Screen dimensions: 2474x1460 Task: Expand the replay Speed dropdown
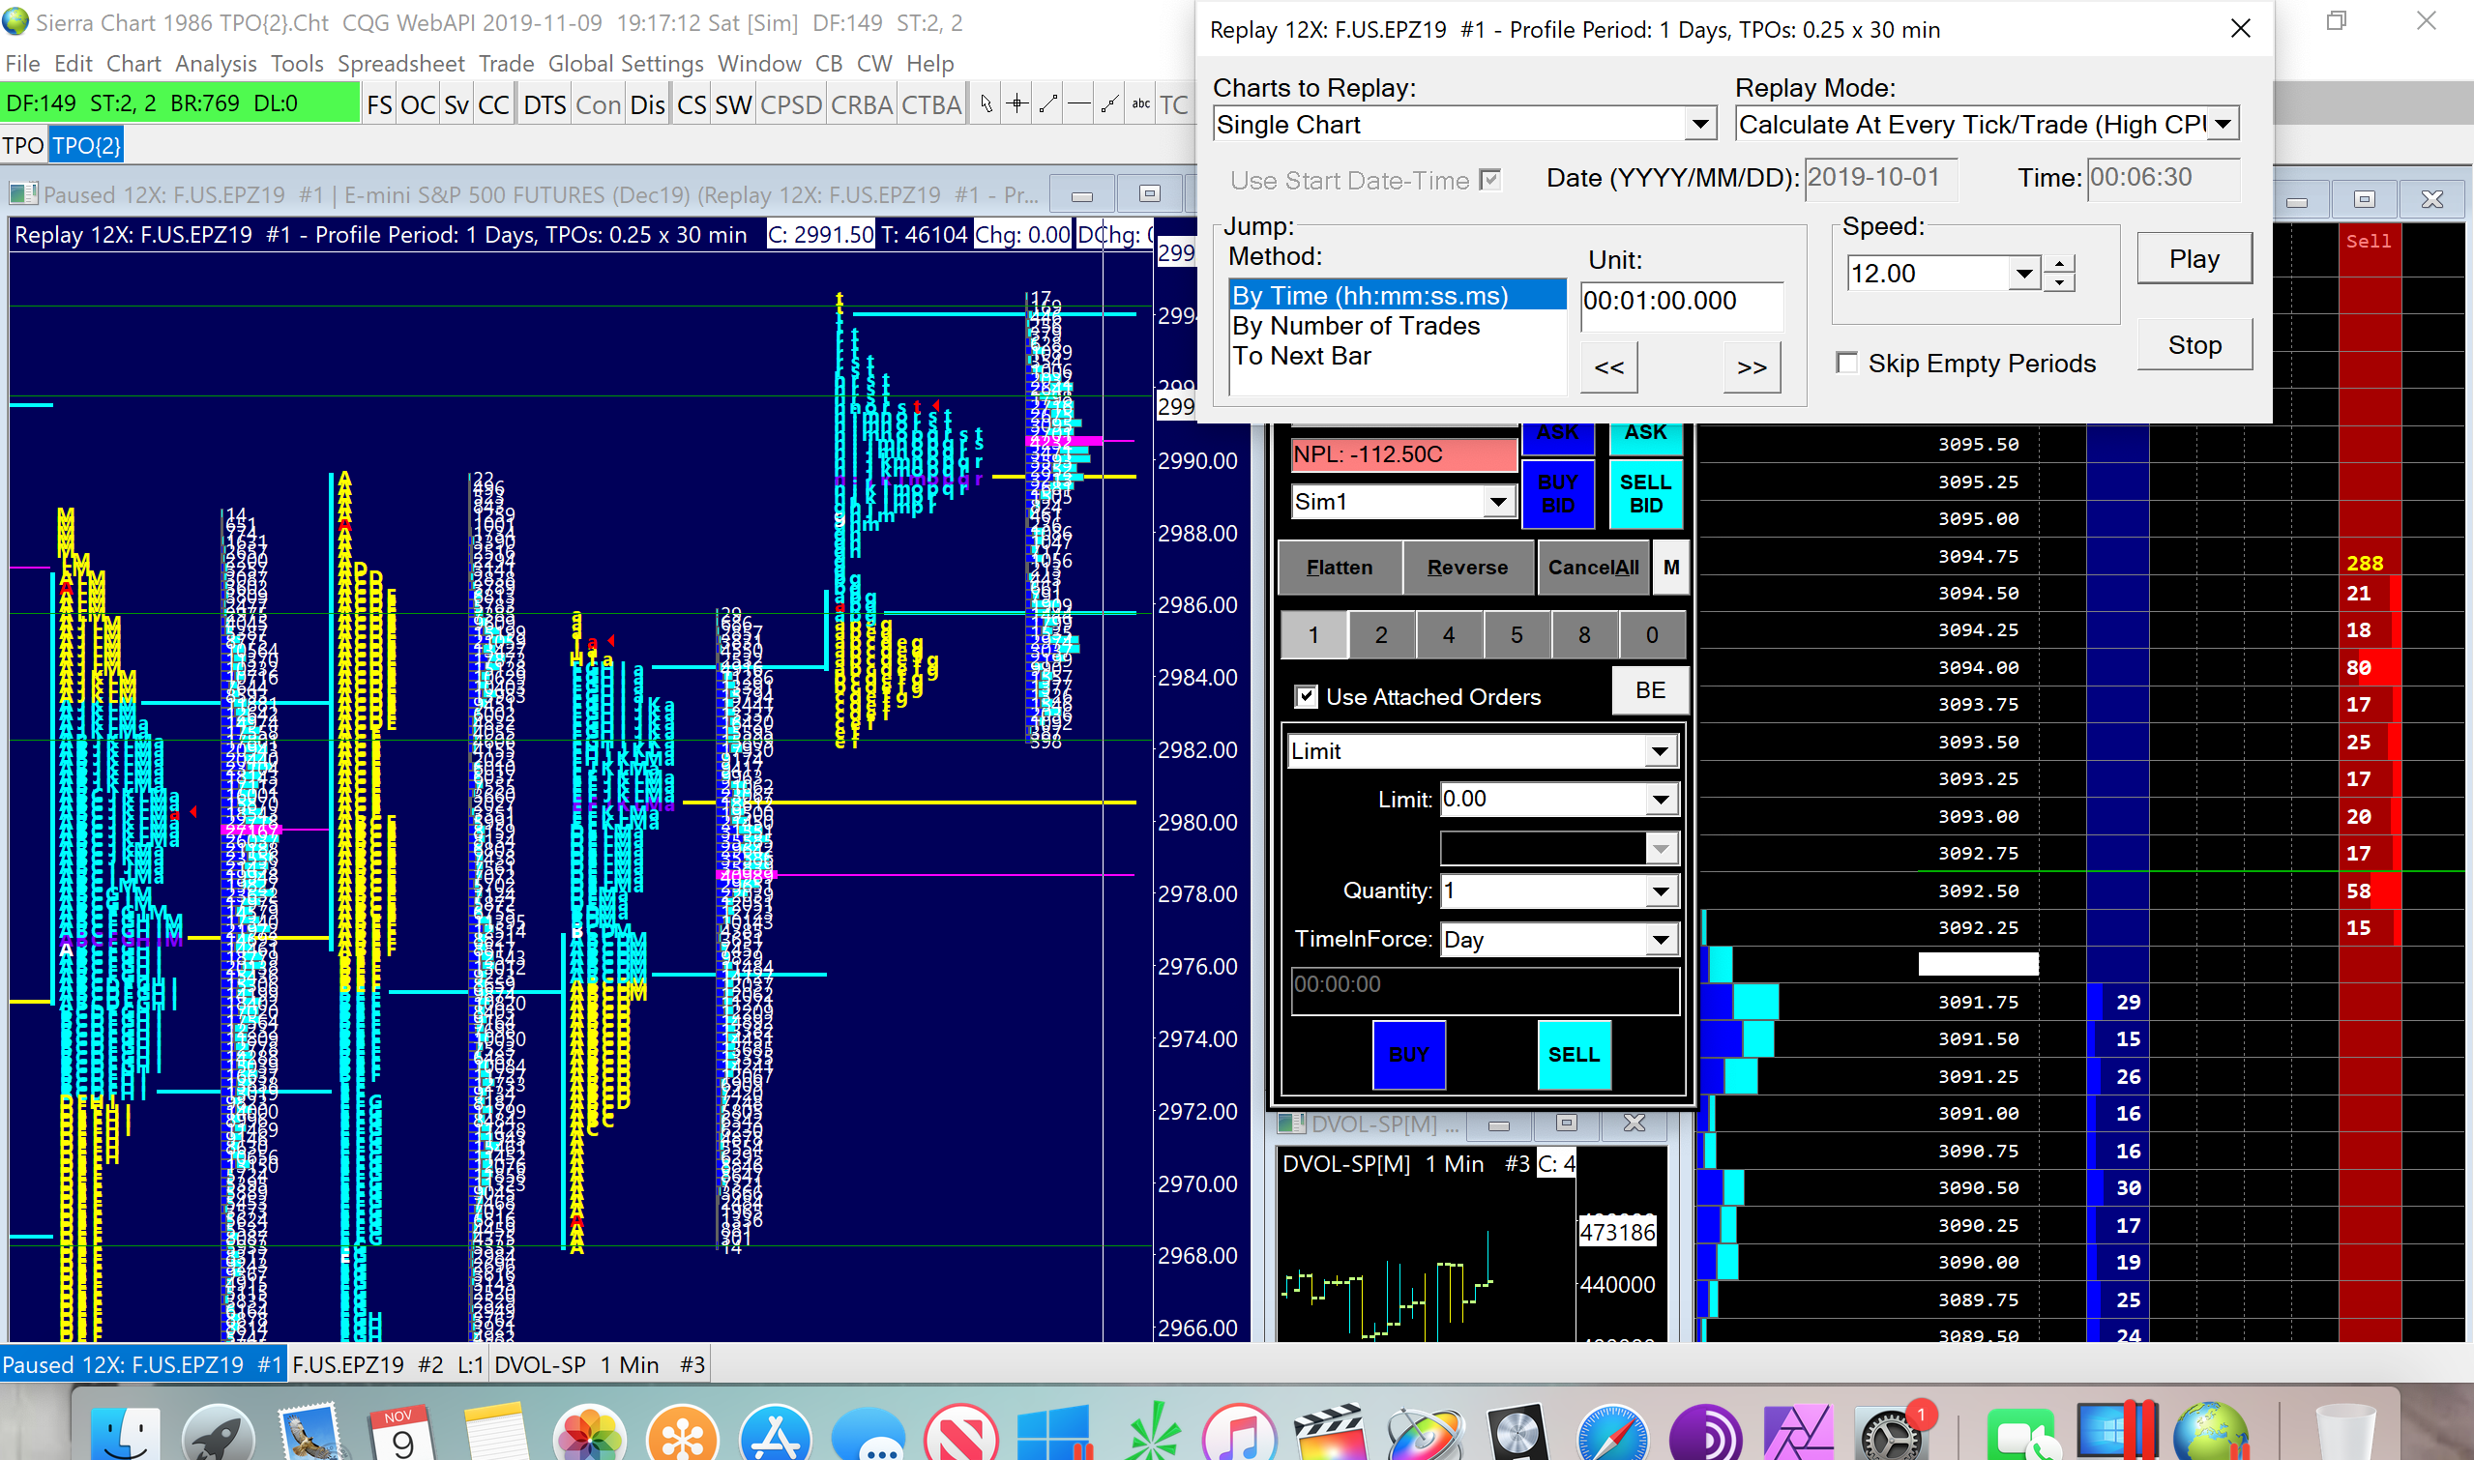(x=2023, y=273)
